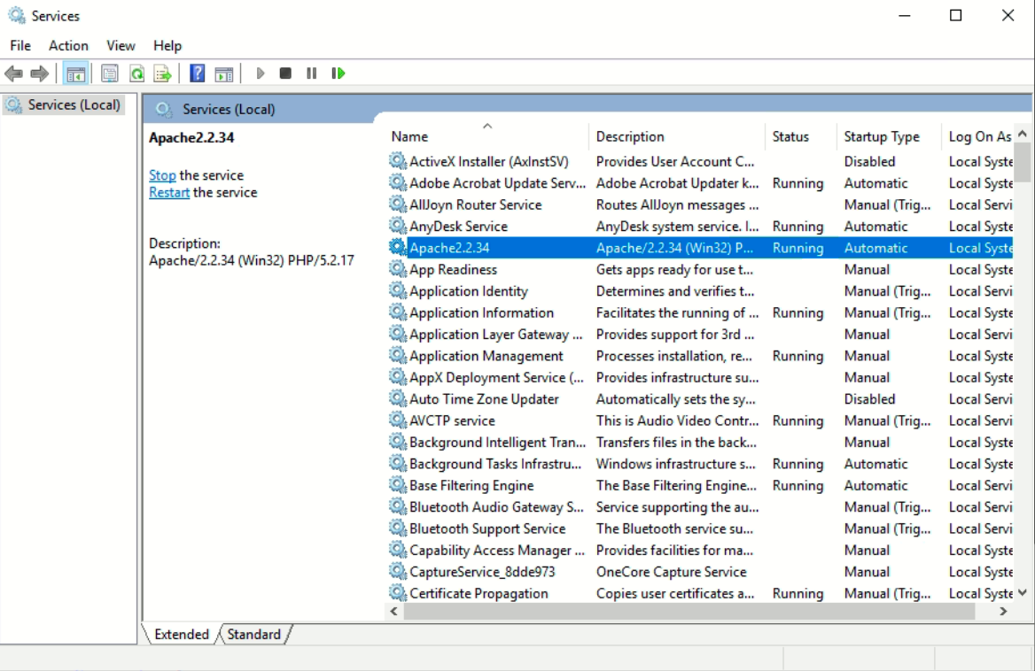The width and height of the screenshot is (1035, 671).
Task: Restart the selected service via toolbar restart icon
Action: 338,73
